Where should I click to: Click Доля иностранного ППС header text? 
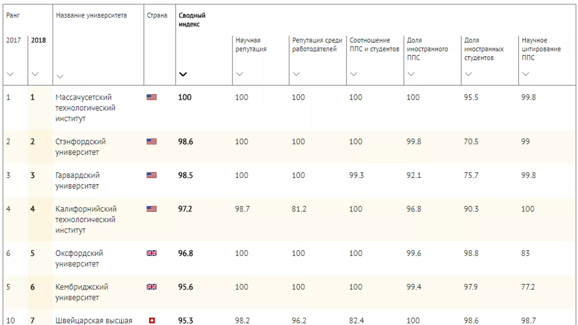(427, 49)
